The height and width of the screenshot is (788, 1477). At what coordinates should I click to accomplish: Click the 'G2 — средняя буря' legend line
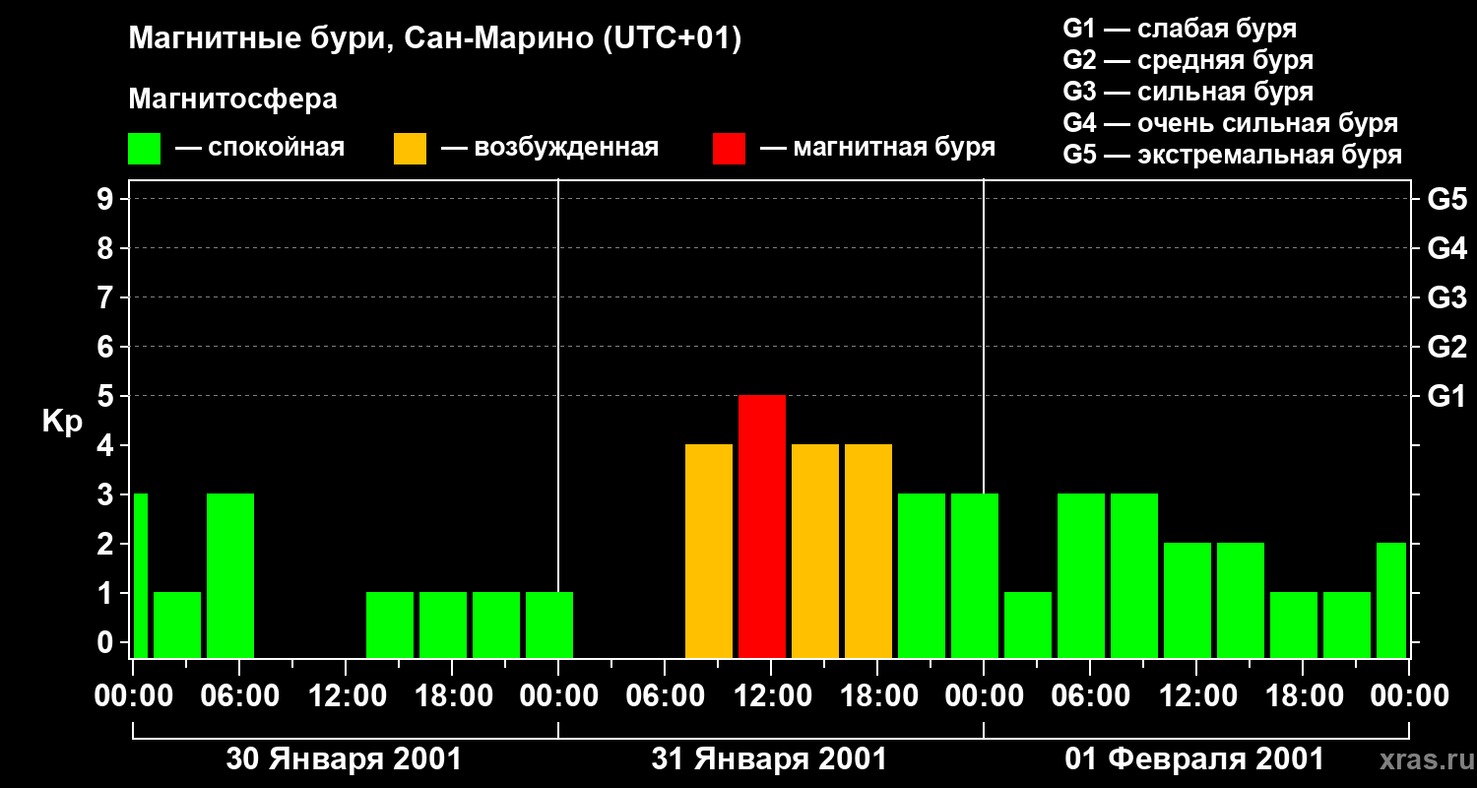1188,60
